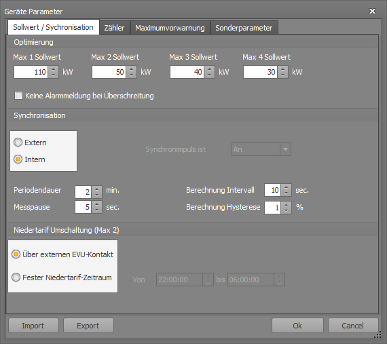Increase Max 3 Sollwert with up arrow
Screen dimensions: 387x344
point(210,69)
